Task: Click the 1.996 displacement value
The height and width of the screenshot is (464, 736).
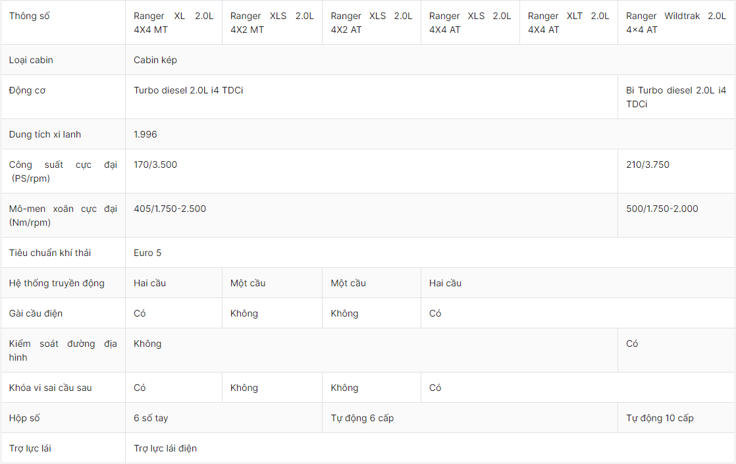Action: [145, 134]
